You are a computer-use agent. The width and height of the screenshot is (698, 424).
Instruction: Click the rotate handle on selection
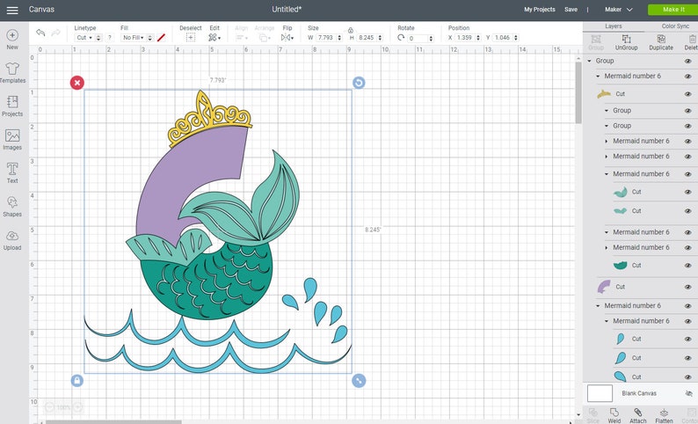coord(359,83)
